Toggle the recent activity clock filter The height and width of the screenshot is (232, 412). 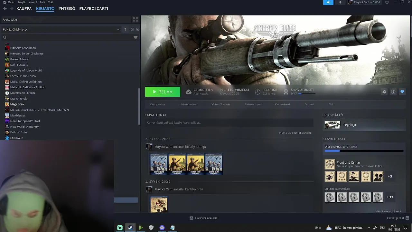click(132, 29)
